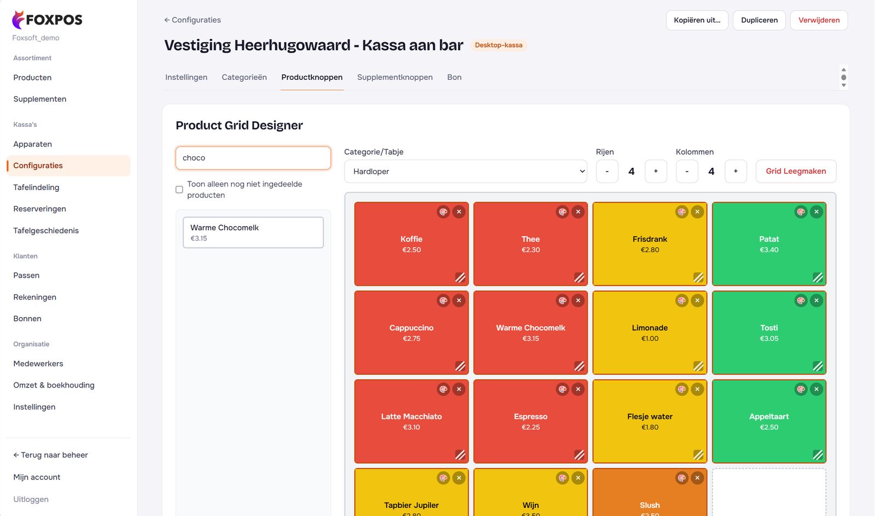The width and height of the screenshot is (875, 516).
Task: Click resize handle on Koffie tile
Action: coord(460,278)
